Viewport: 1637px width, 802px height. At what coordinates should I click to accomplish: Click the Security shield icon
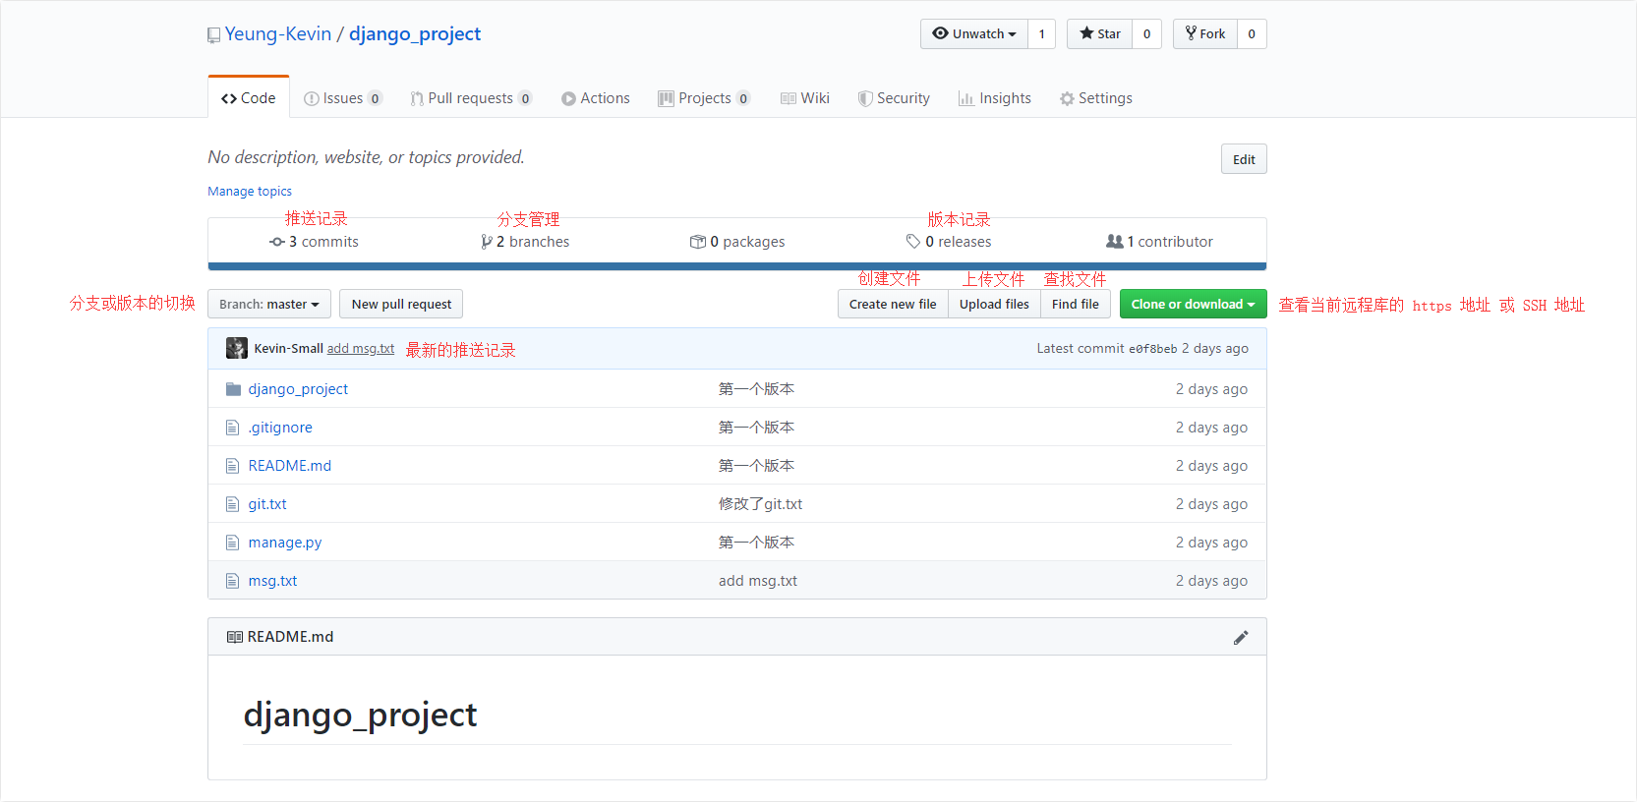point(865,98)
